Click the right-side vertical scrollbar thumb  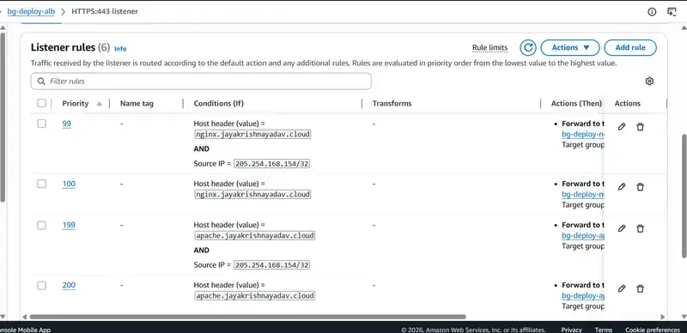coord(684,196)
